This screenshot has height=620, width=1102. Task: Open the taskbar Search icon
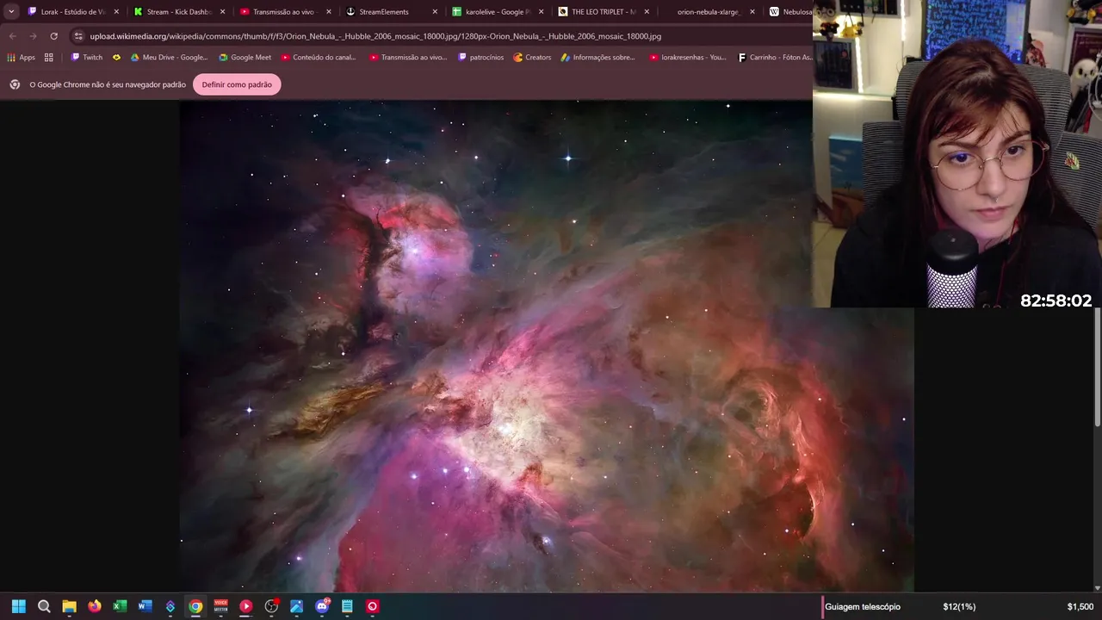[x=44, y=606]
